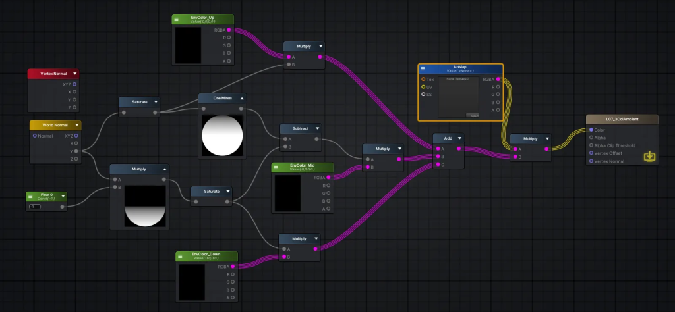Expand the Vertex Normal node preview arrow
Image resolution: width=675 pixels, height=312 pixels.
(74, 74)
